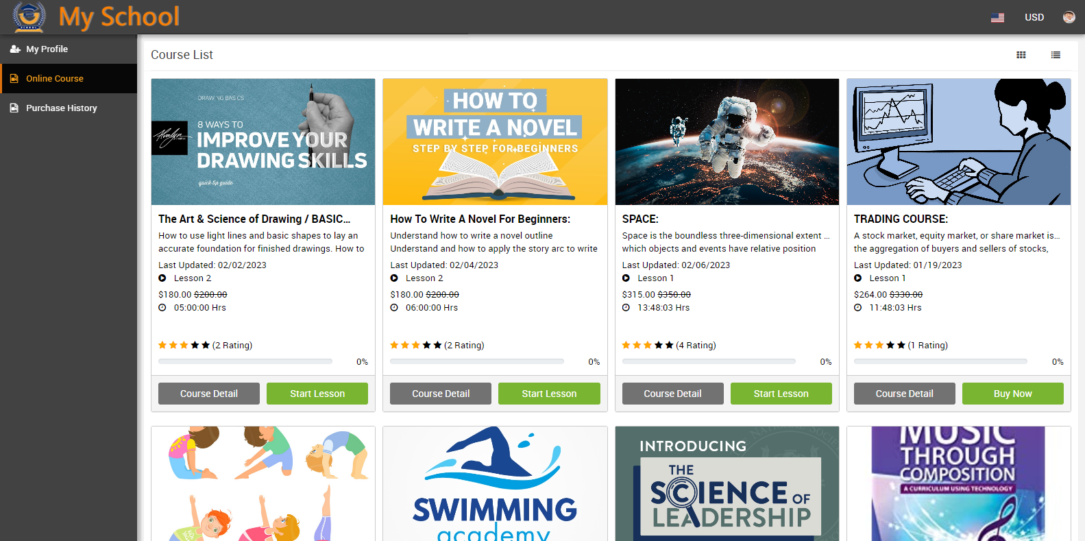Open the TRADING COURSE title link
1085x541 pixels.
pos(901,219)
